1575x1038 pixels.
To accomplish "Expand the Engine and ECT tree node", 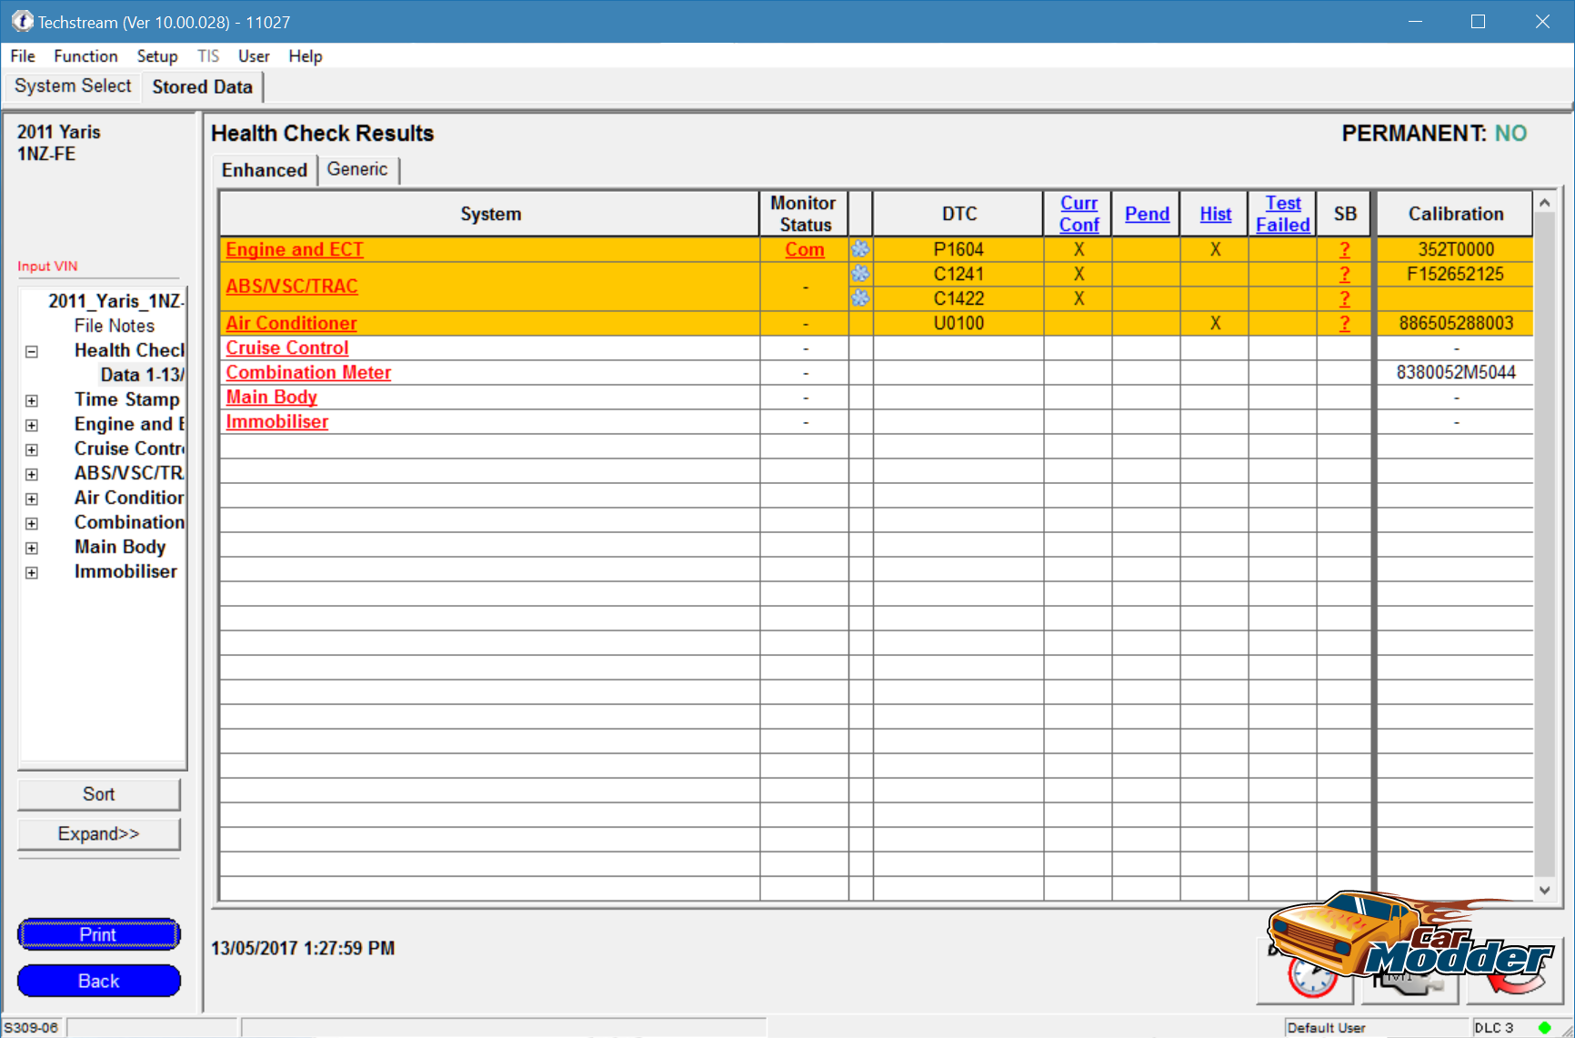I will coord(32,425).
